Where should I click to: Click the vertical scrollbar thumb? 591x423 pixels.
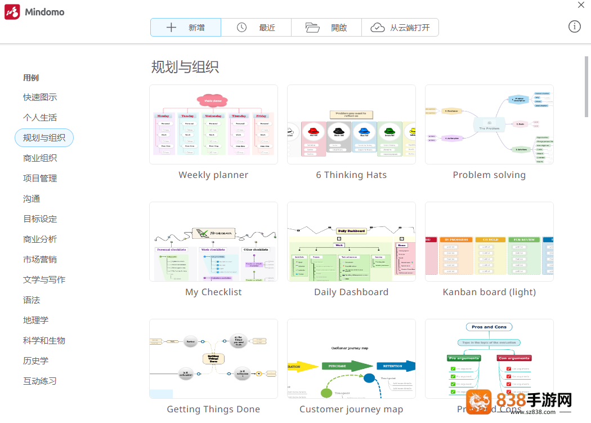(586, 87)
